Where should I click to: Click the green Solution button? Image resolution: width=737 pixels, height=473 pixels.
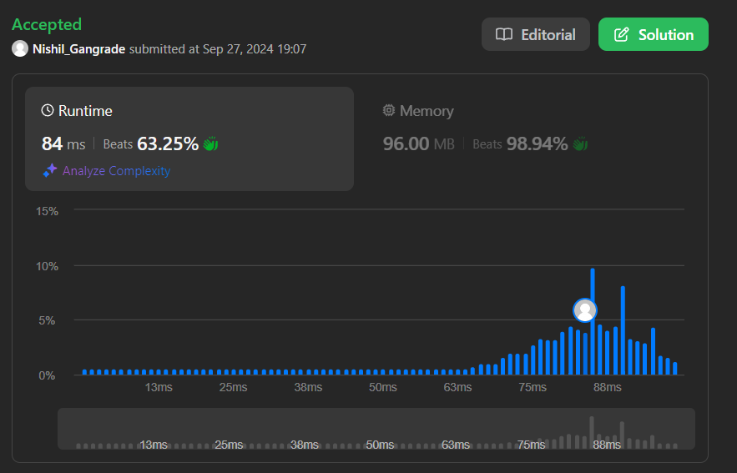653,34
